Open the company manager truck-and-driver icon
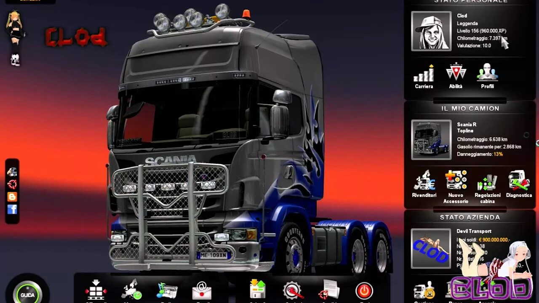539x303 pixels. pyautogui.click(x=424, y=291)
